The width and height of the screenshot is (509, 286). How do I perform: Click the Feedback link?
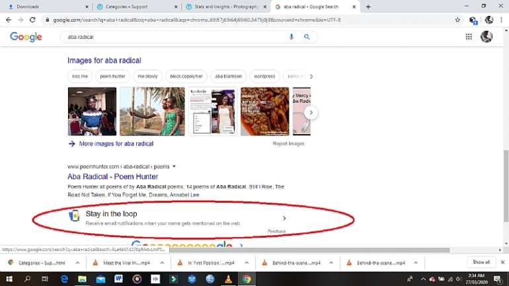tap(276, 231)
